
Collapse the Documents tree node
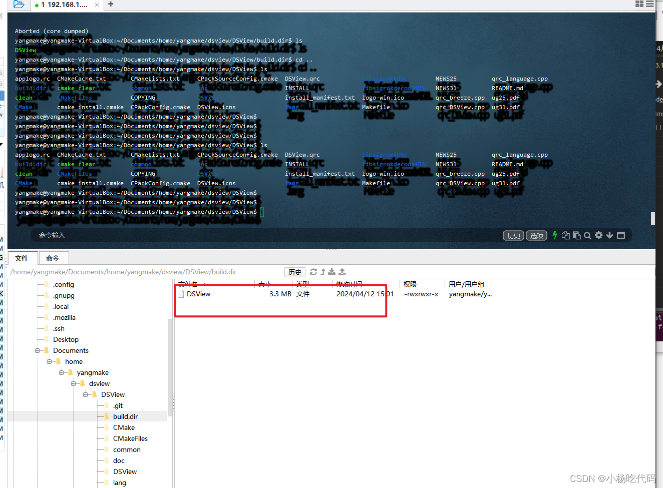coord(38,350)
